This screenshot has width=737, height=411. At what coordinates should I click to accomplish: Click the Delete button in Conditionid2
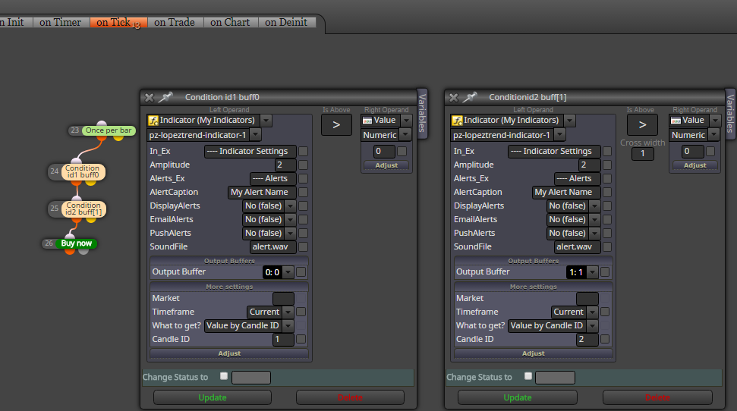click(x=657, y=397)
